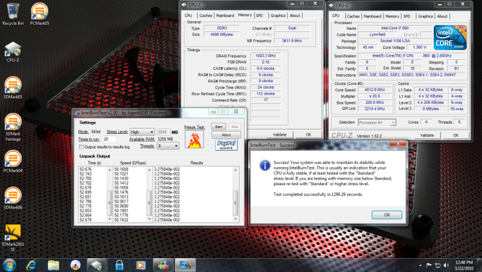Open the padlock IP app in taskbar
Viewport: 482px width, 272px height.
(119, 265)
